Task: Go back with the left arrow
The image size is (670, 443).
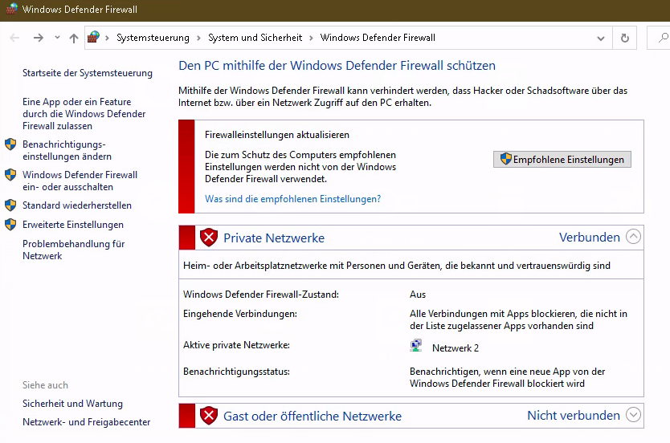Action: pos(14,38)
